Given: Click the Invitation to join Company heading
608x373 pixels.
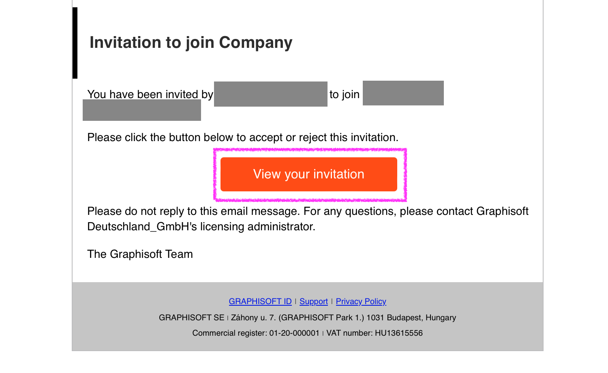Looking at the screenshot, I should pyautogui.click(x=191, y=43).
